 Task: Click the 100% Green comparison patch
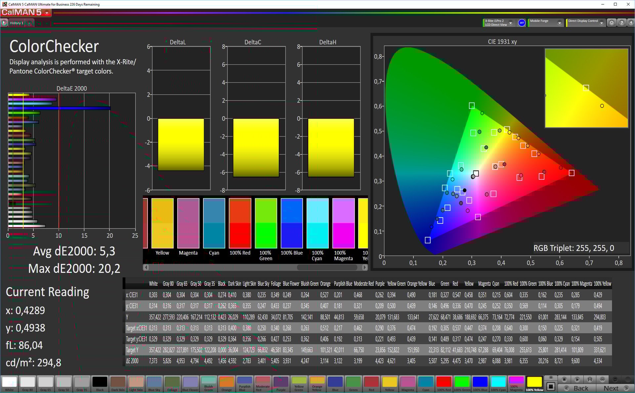[x=266, y=223]
